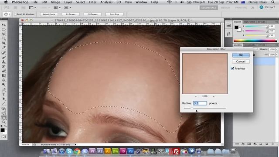Switch to the Swatches tab
Screen dimensions: 279x157
[x=249, y=22]
